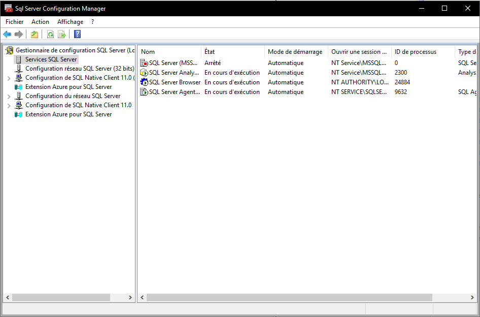Image resolution: width=480 pixels, height=317 pixels.
Task: Click the Help question mark toolbar icon
Action: [78, 34]
